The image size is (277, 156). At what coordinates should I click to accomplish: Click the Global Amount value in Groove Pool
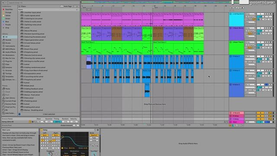(x=76, y=125)
